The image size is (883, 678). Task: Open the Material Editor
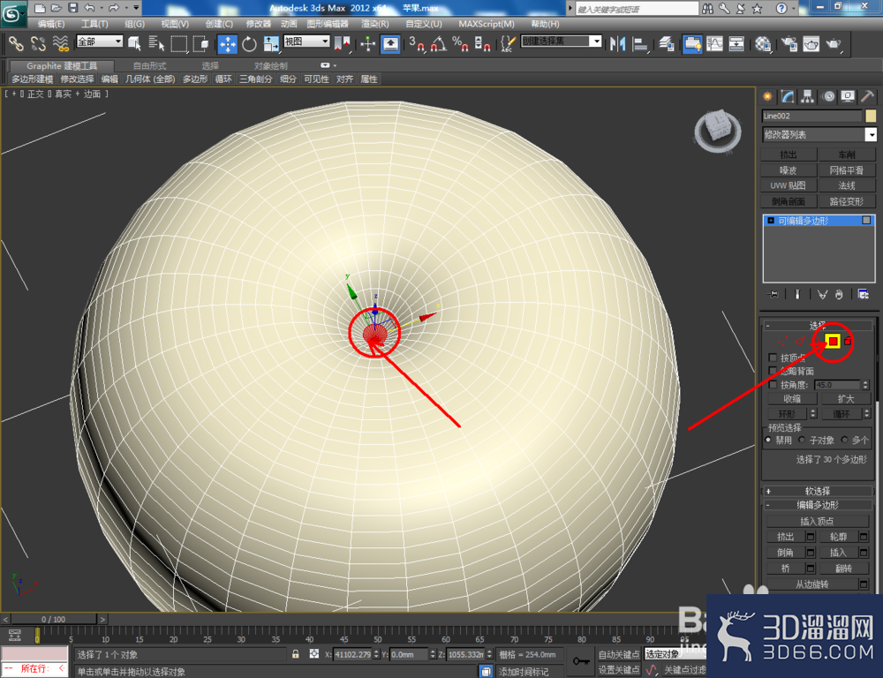(763, 44)
